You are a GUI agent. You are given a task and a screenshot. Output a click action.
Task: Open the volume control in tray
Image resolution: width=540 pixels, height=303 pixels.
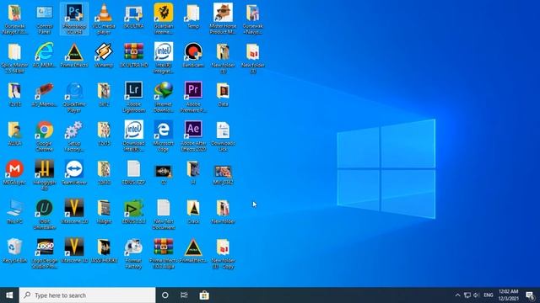476,295
